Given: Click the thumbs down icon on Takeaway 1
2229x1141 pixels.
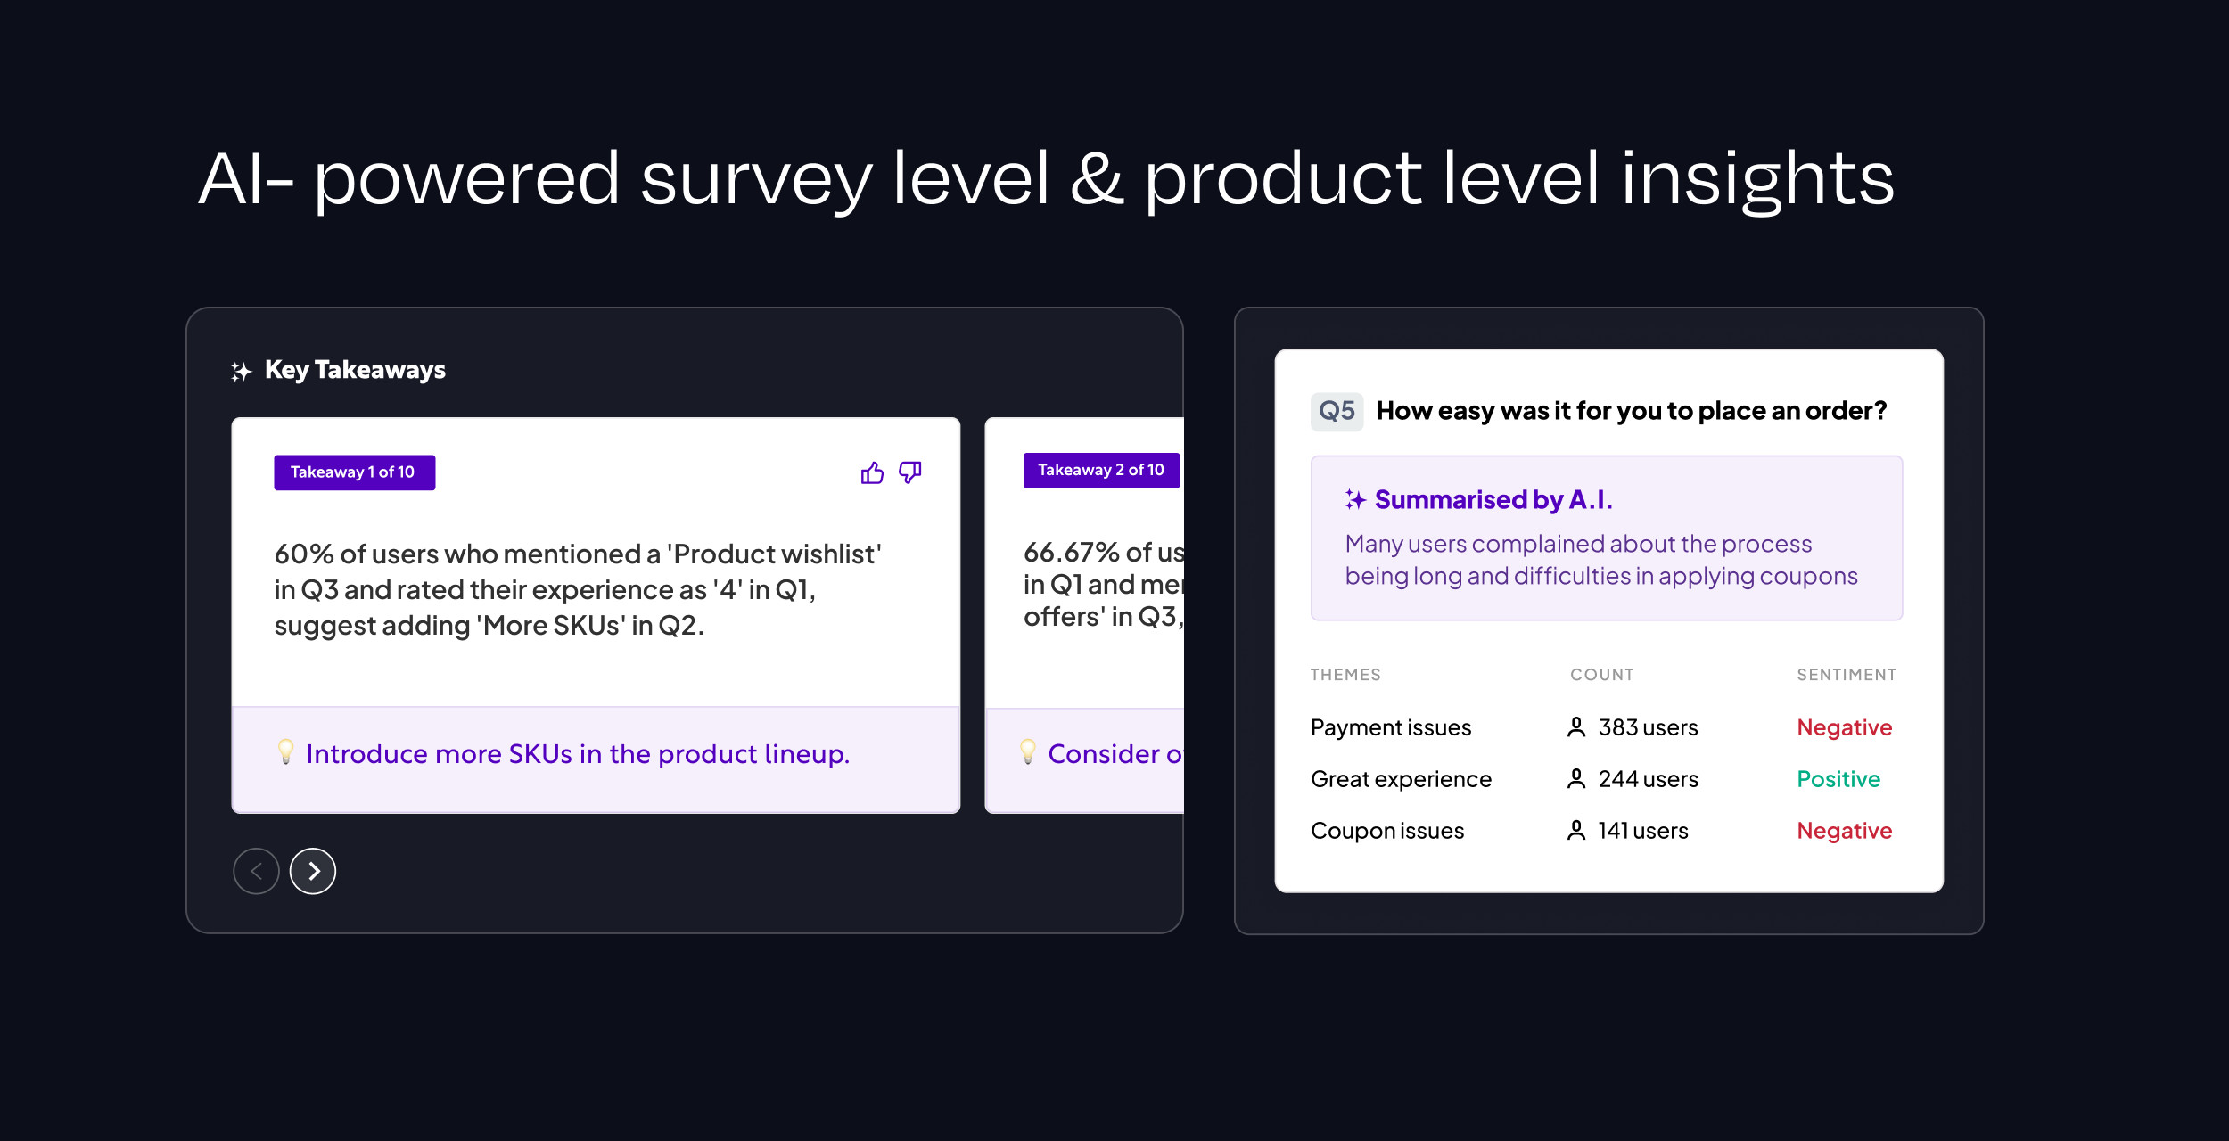Looking at the screenshot, I should click(x=909, y=472).
